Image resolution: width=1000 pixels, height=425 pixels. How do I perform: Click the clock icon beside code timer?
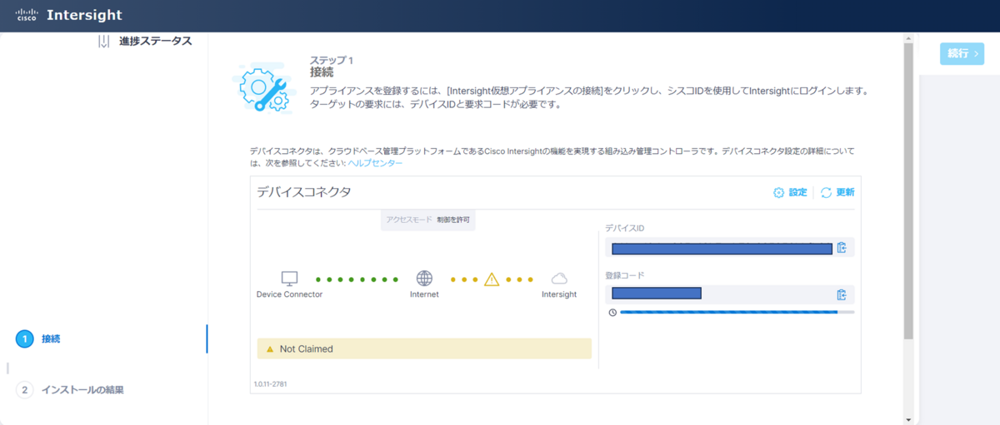pyautogui.click(x=612, y=313)
